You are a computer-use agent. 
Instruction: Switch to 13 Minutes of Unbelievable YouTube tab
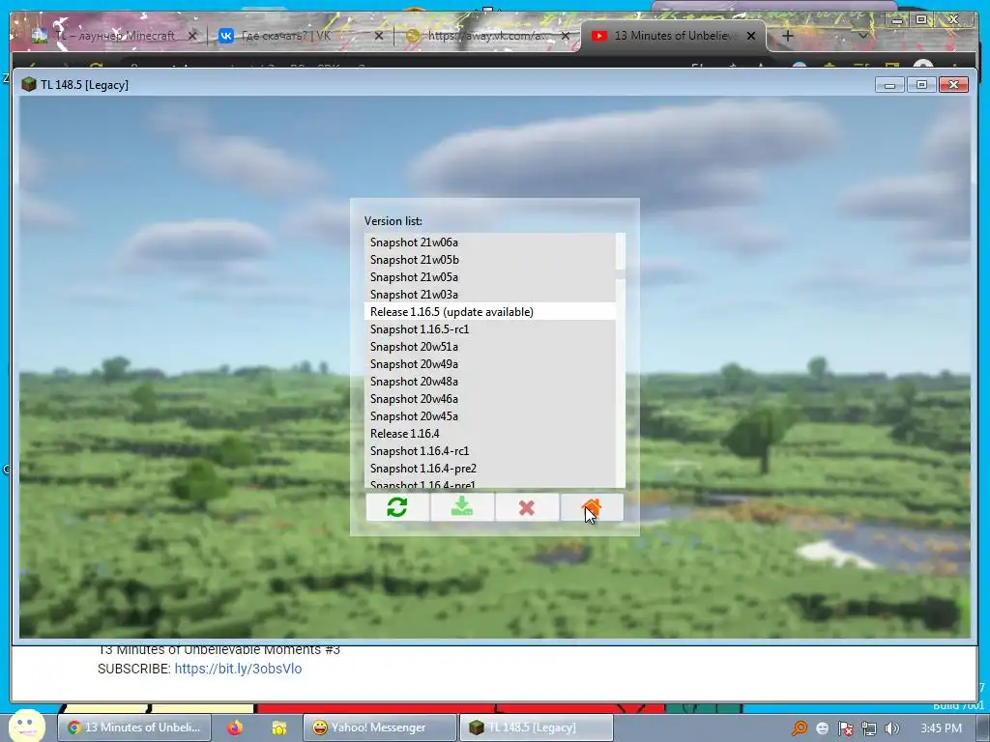pyautogui.click(x=673, y=36)
